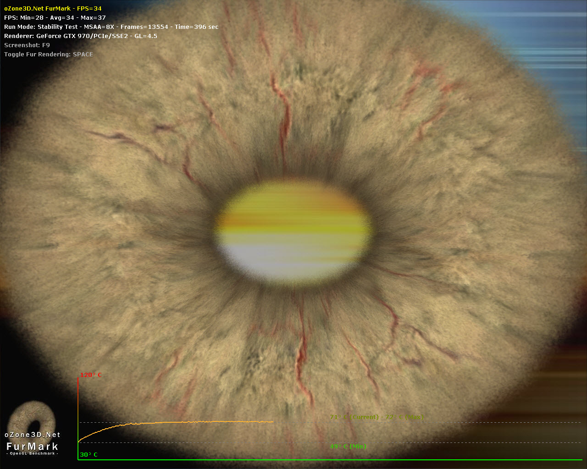Click the orange temperature curve on graph
The height and width of the screenshot is (469, 587).
point(206,422)
